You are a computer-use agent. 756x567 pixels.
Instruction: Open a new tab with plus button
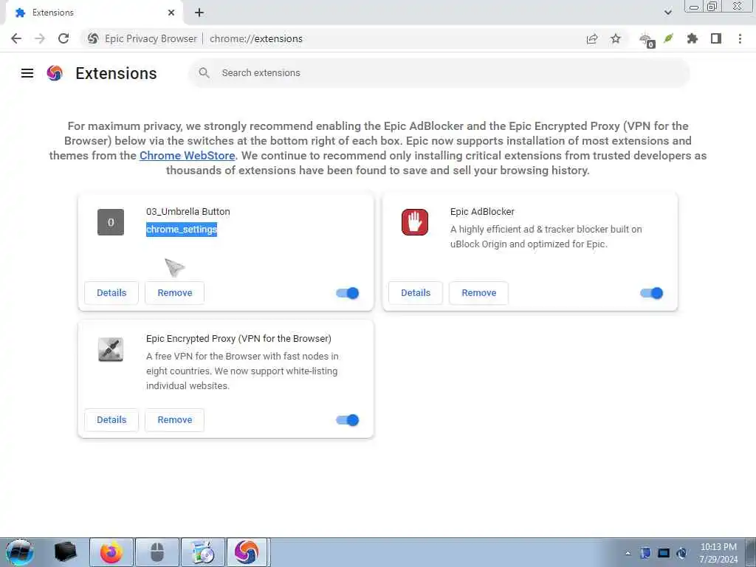(199, 13)
